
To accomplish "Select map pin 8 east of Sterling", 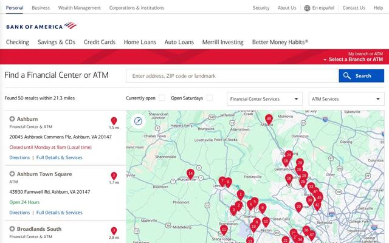I will 263,208.
